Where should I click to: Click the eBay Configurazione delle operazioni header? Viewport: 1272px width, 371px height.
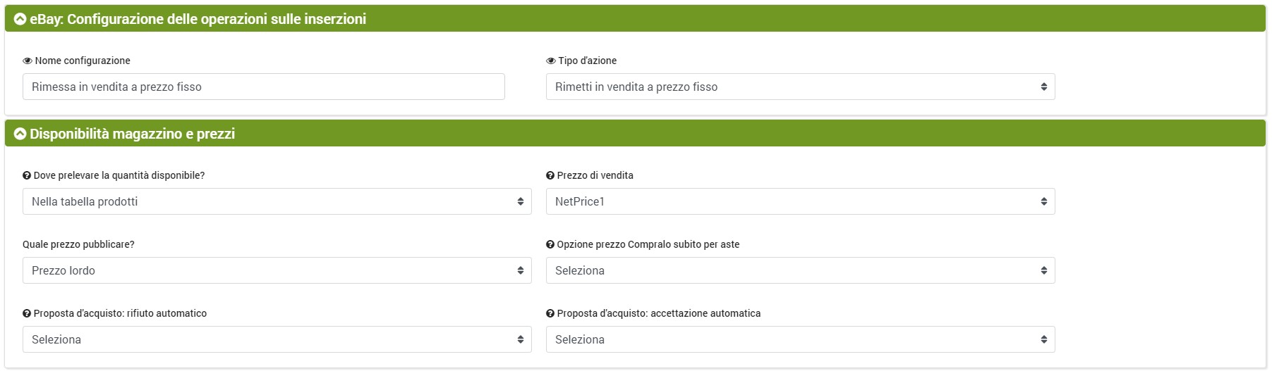click(x=198, y=19)
